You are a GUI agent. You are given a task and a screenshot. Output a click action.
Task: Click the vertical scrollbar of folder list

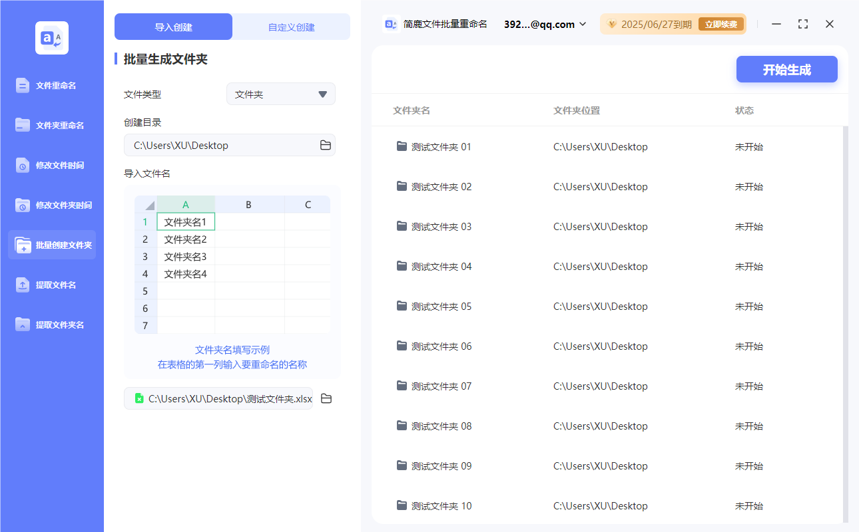(x=846, y=319)
